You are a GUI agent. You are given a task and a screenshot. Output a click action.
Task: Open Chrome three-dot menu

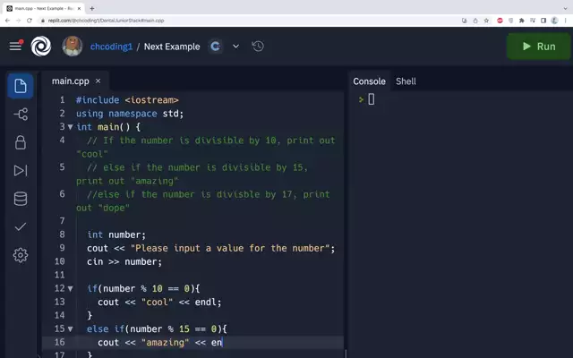[x=565, y=21]
